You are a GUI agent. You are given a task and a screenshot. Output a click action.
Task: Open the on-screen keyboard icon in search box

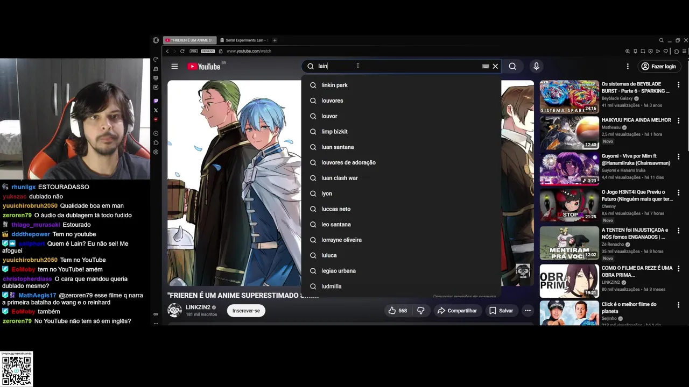pyautogui.click(x=486, y=66)
